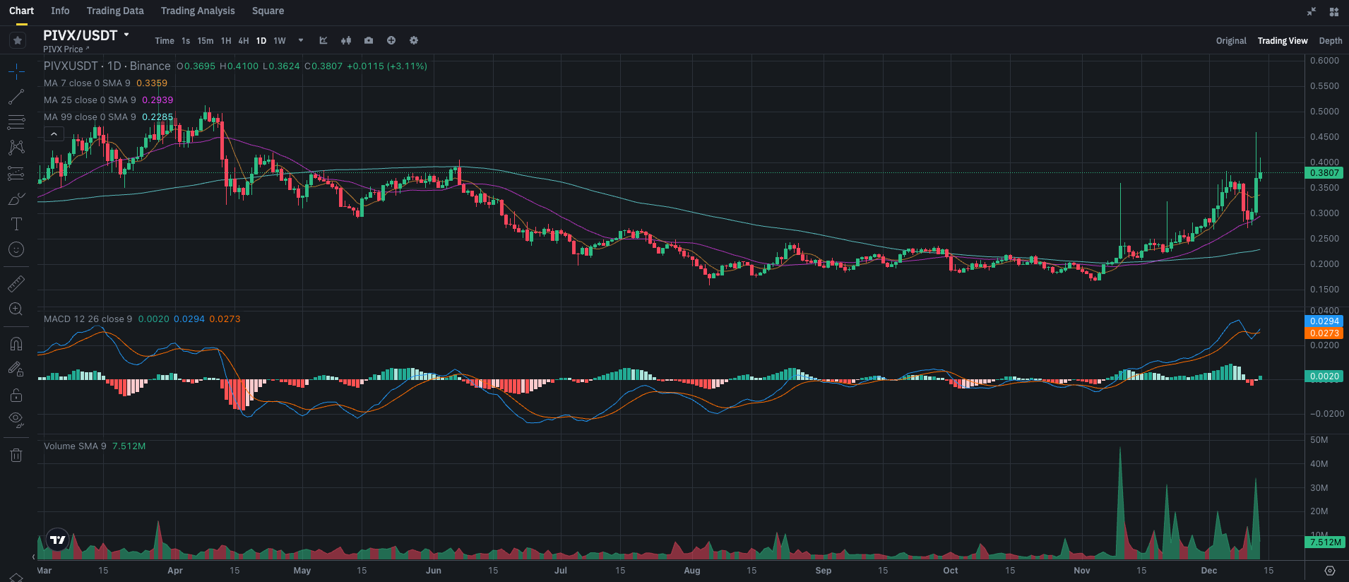
Task: Open the Square tab
Action: point(268,11)
